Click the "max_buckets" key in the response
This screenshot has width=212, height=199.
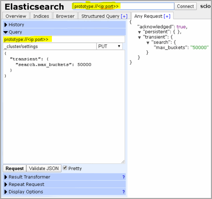coord(171,47)
